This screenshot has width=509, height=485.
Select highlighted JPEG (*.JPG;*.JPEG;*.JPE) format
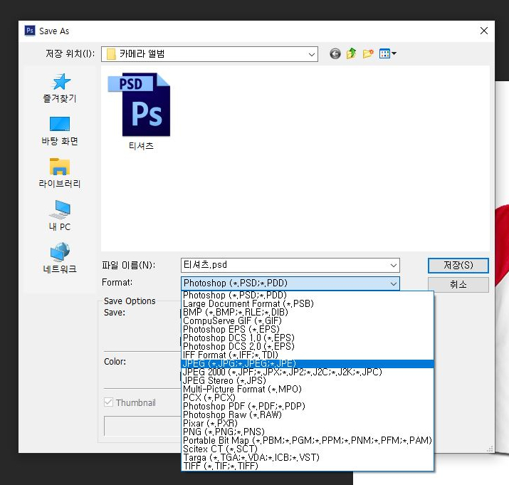tap(307, 363)
